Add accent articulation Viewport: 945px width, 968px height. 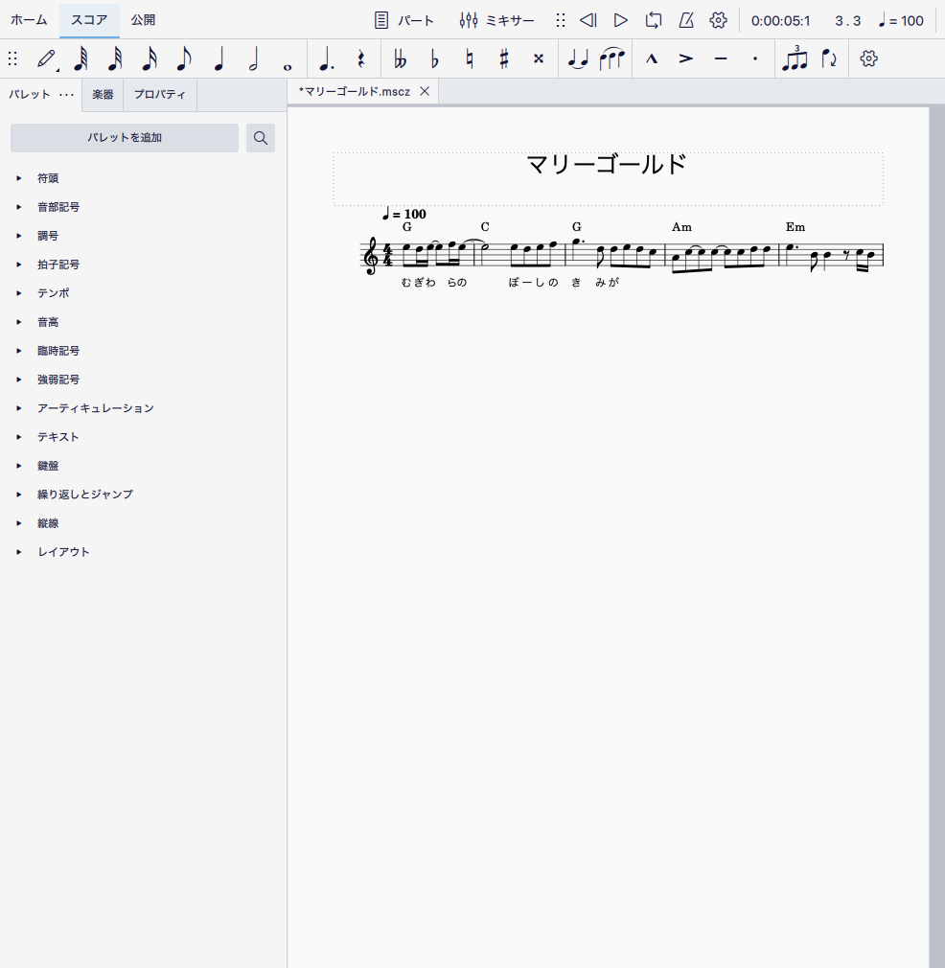(686, 58)
